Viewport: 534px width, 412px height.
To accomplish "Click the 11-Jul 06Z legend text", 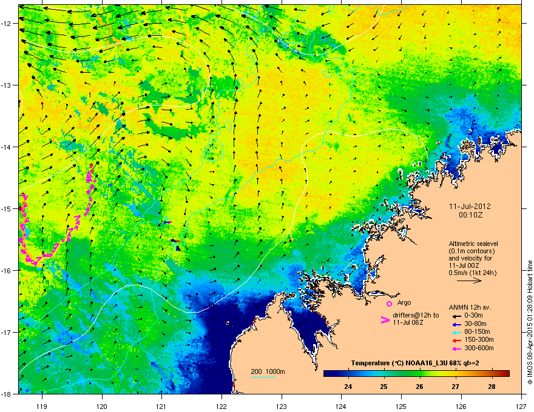I will click(x=408, y=322).
